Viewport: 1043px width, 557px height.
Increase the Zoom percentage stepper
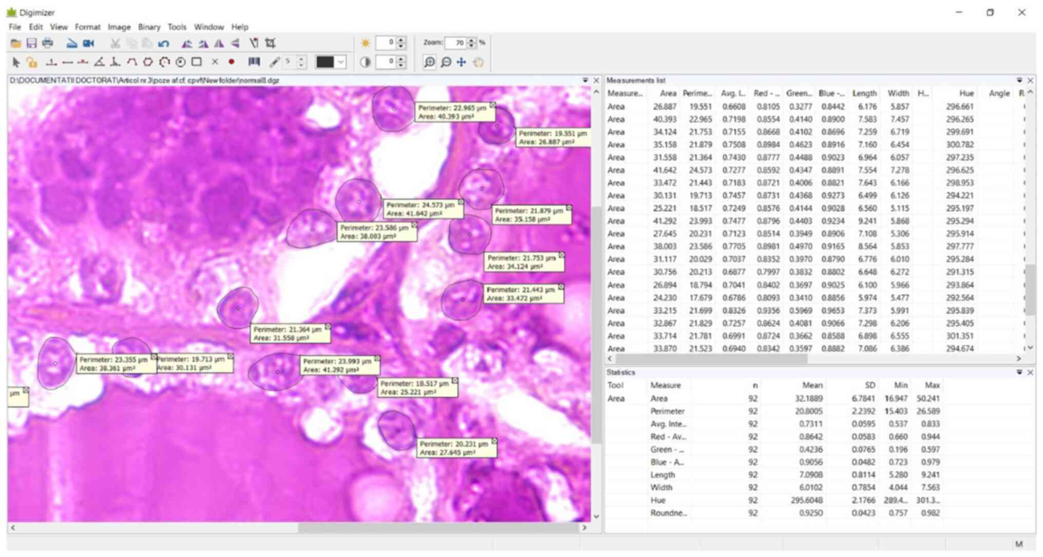click(471, 40)
